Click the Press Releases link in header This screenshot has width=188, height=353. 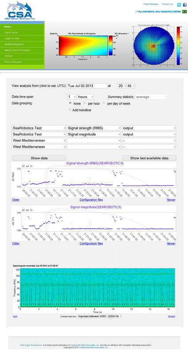tap(150, 4)
